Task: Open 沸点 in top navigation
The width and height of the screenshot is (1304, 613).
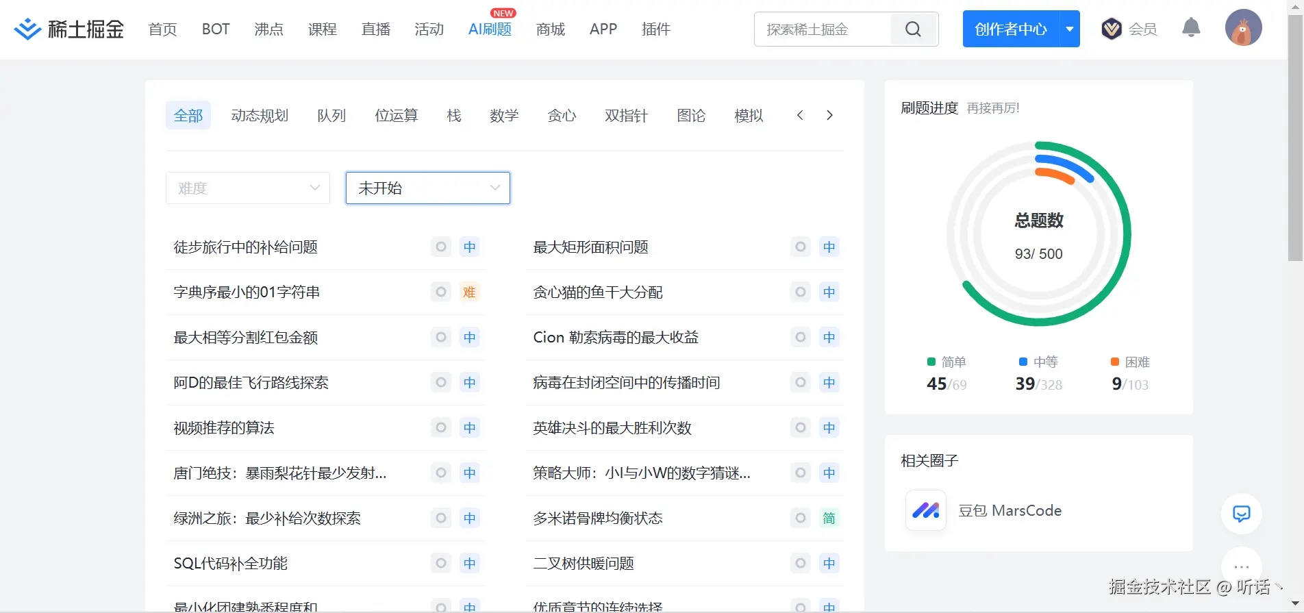Action: click(269, 29)
